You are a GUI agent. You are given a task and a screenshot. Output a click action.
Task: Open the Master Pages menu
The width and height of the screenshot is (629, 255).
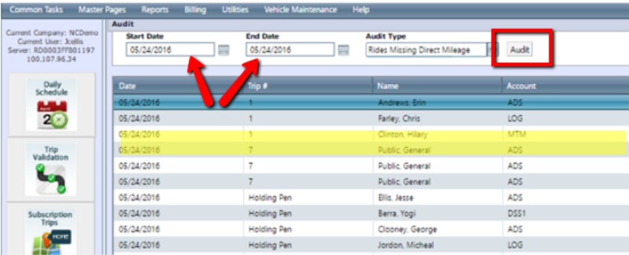pyautogui.click(x=102, y=9)
